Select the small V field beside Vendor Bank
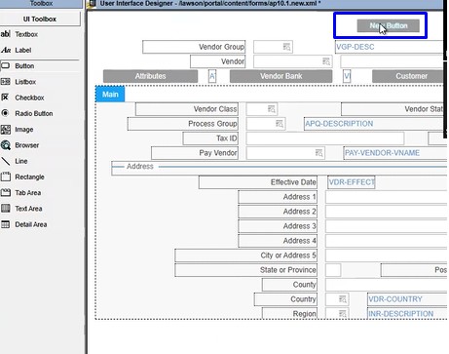Viewport: 449px width, 354px height. [347, 76]
